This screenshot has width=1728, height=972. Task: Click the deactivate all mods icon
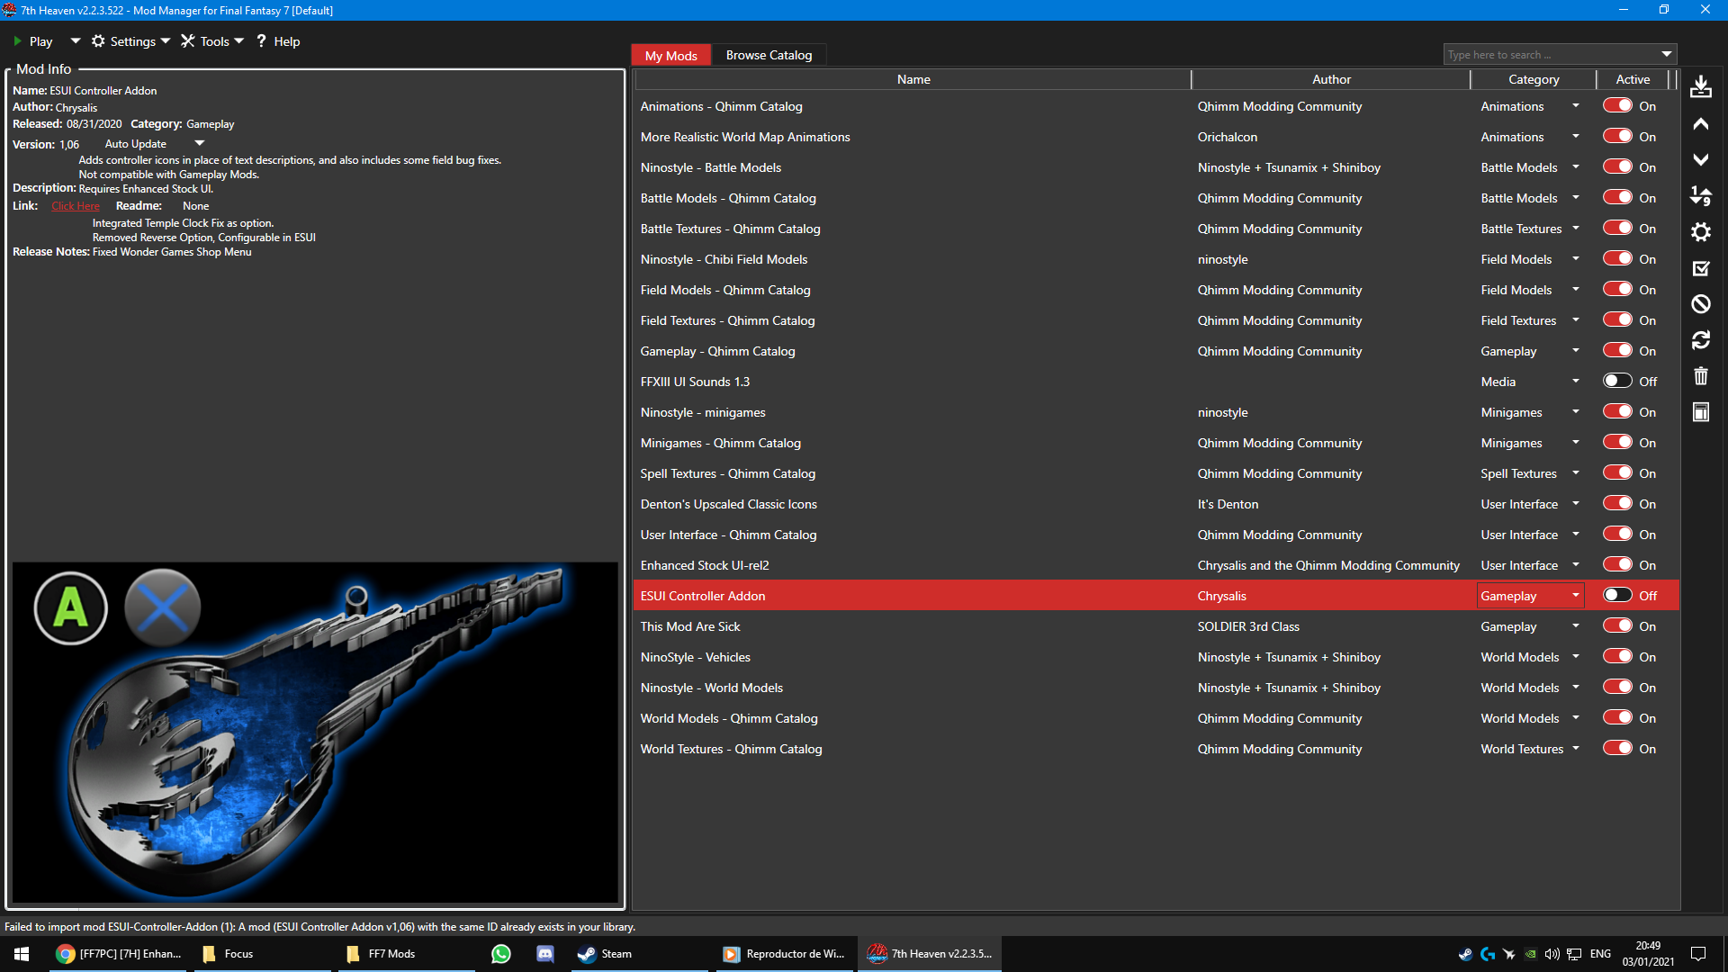click(1700, 304)
